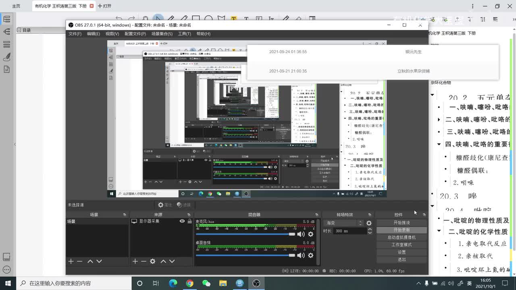Open the 工具(T) menu in OBS

185,34
